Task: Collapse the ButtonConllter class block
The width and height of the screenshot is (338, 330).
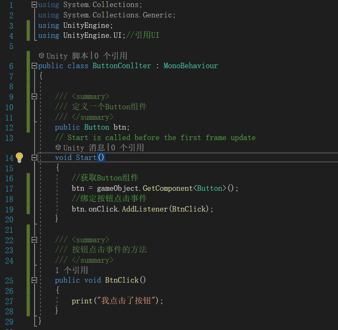Action: coord(34,66)
